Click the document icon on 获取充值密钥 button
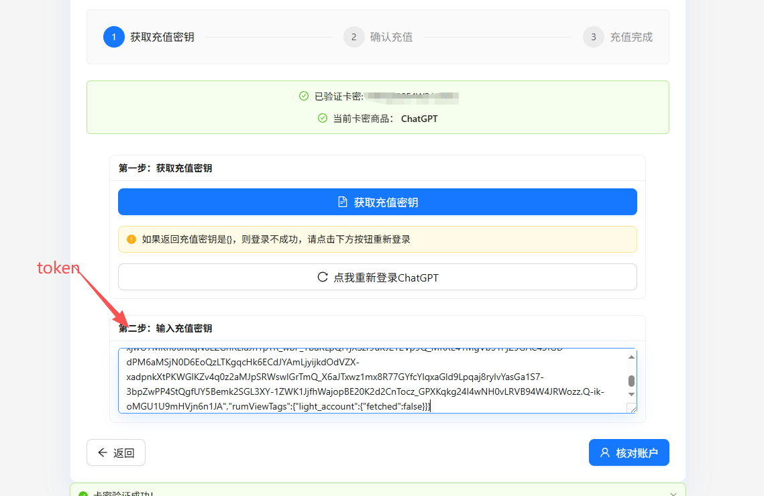Viewport: 764px width, 496px height. (343, 202)
